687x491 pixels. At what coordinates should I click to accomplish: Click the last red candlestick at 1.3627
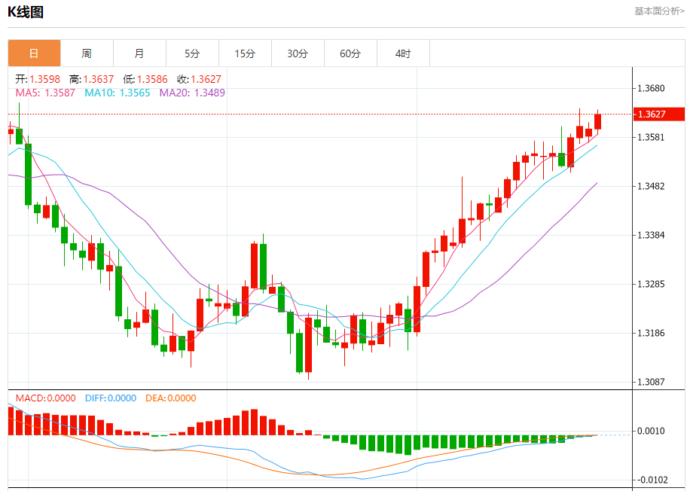tap(597, 121)
